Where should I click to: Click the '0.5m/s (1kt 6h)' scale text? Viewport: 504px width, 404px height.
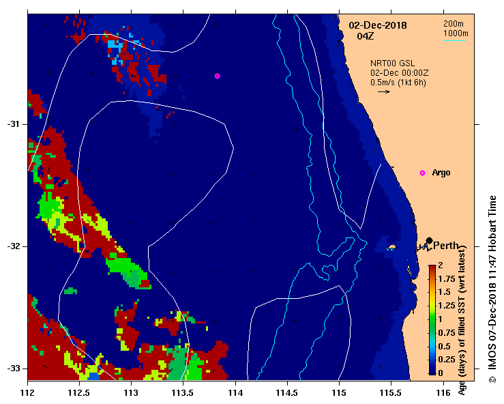pyautogui.click(x=398, y=83)
